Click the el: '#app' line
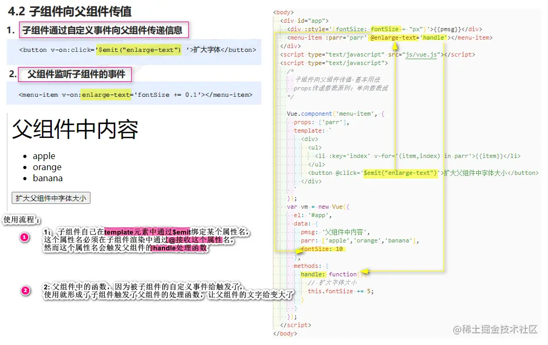 pos(313,215)
